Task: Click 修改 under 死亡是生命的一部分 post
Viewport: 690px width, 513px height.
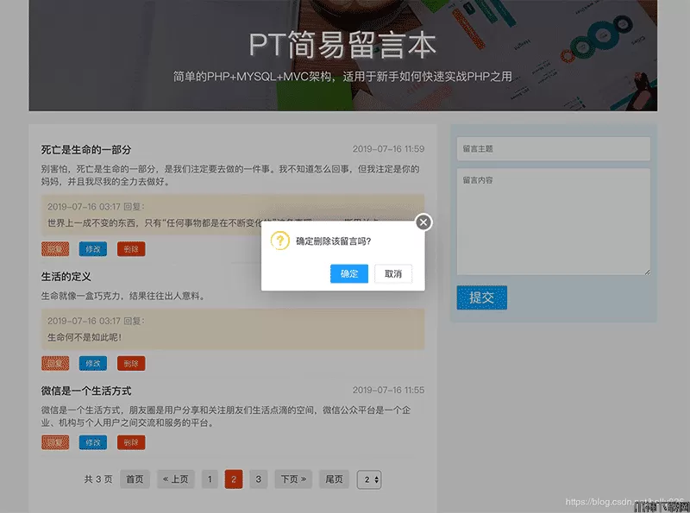Action: pos(93,249)
